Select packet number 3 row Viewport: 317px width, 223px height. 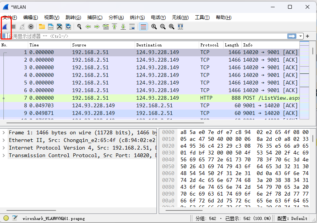coord(150,67)
